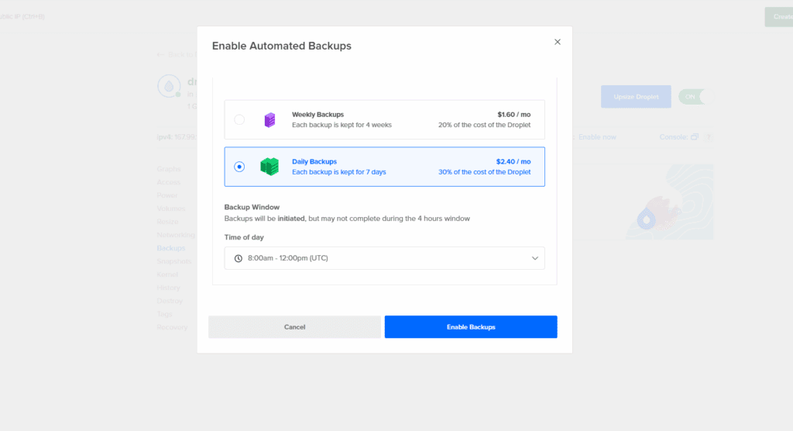
Task: Open Backups in background droplet sidebar
Action: click(x=171, y=248)
